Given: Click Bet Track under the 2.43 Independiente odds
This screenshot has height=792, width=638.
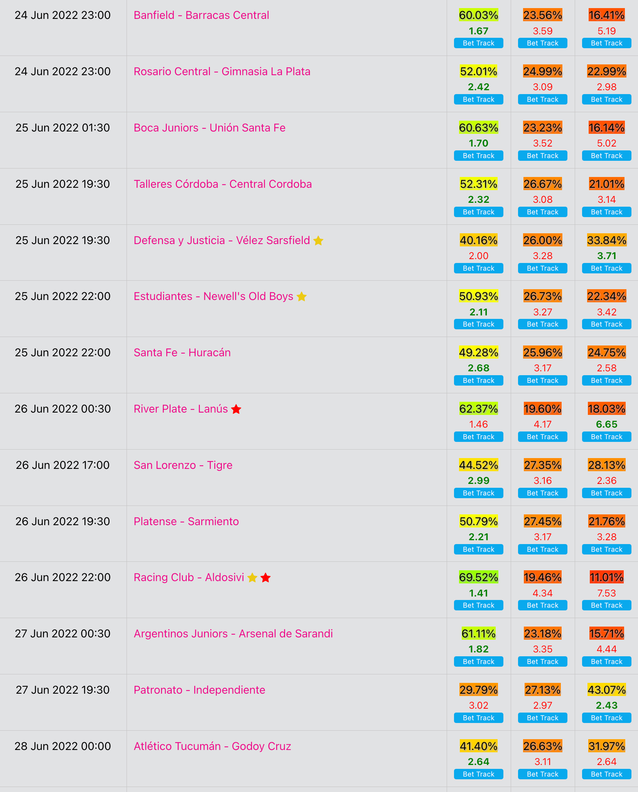Looking at the screenshot, I should coord(606,718).
